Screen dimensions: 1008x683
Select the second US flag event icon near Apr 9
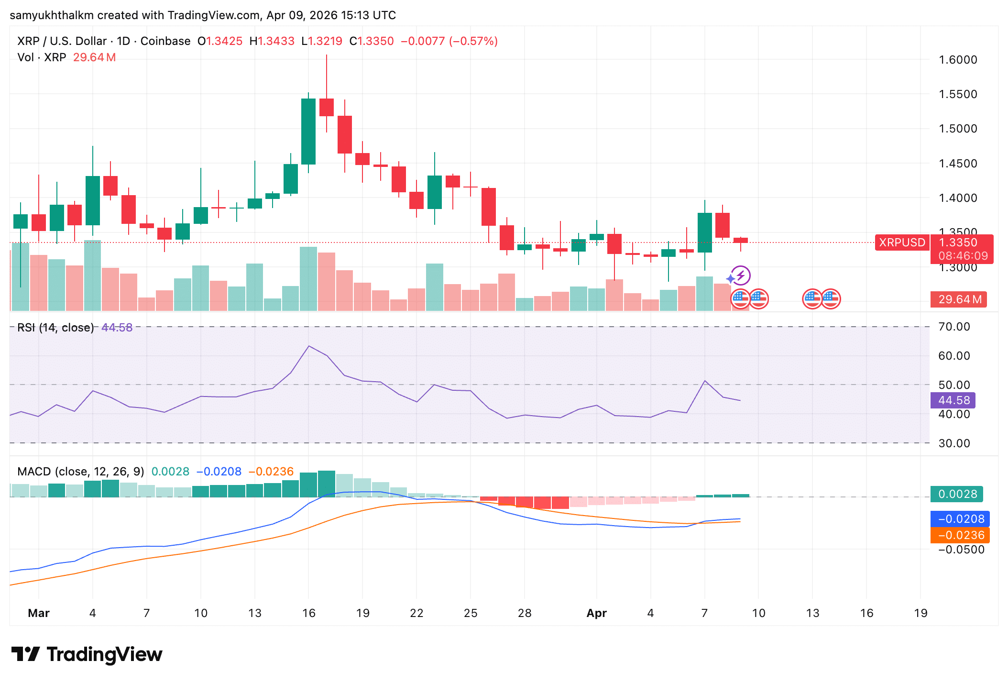pos(760,298)
